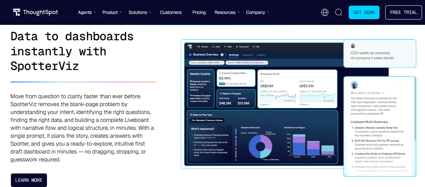Click the icon beside Deals in Progress
The image size is (425, 187).
(x=220, y=93)
